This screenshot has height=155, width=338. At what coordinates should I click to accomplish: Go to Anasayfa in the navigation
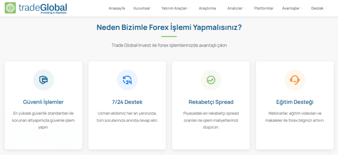(117, 8)
